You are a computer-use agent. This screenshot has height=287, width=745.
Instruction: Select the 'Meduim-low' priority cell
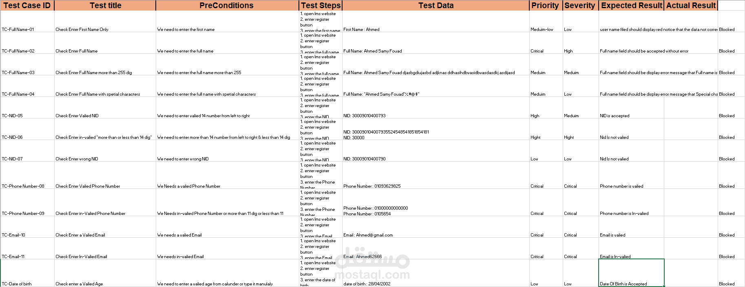pos(546,22)
